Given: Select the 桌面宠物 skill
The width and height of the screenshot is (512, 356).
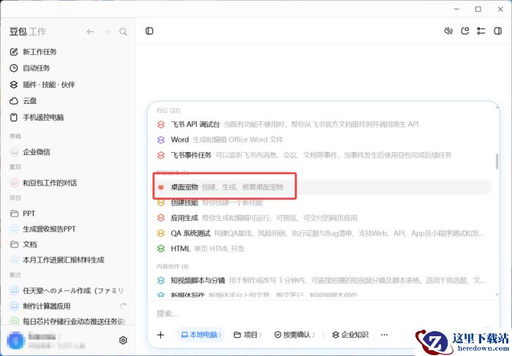Looking at the screenshot, I should click(323, 187).
